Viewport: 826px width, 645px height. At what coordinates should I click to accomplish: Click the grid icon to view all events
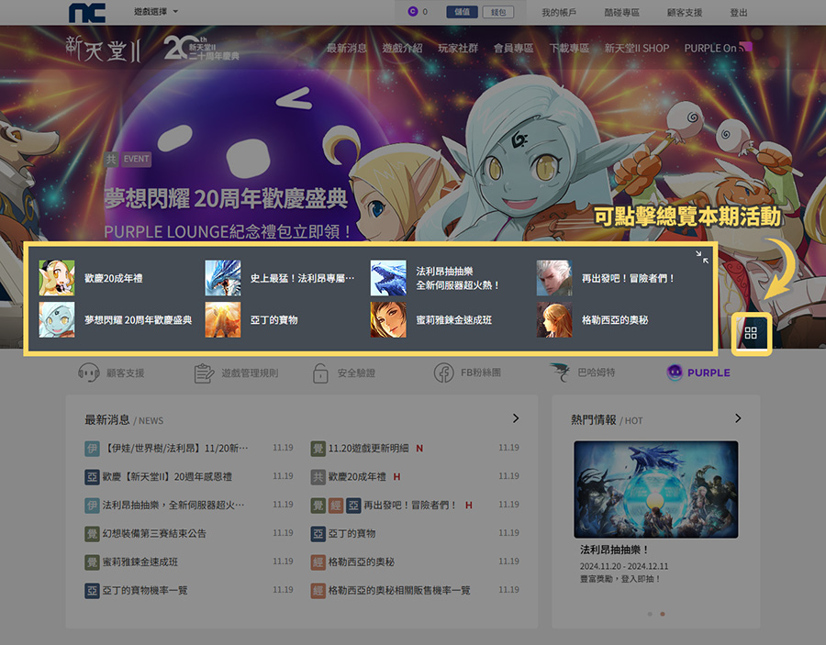751,333
